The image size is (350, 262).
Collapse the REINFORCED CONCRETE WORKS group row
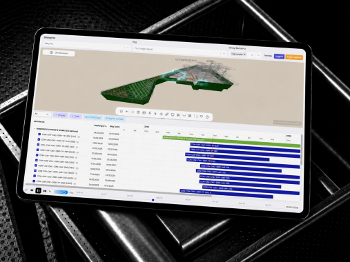click(x=35, y=129)
